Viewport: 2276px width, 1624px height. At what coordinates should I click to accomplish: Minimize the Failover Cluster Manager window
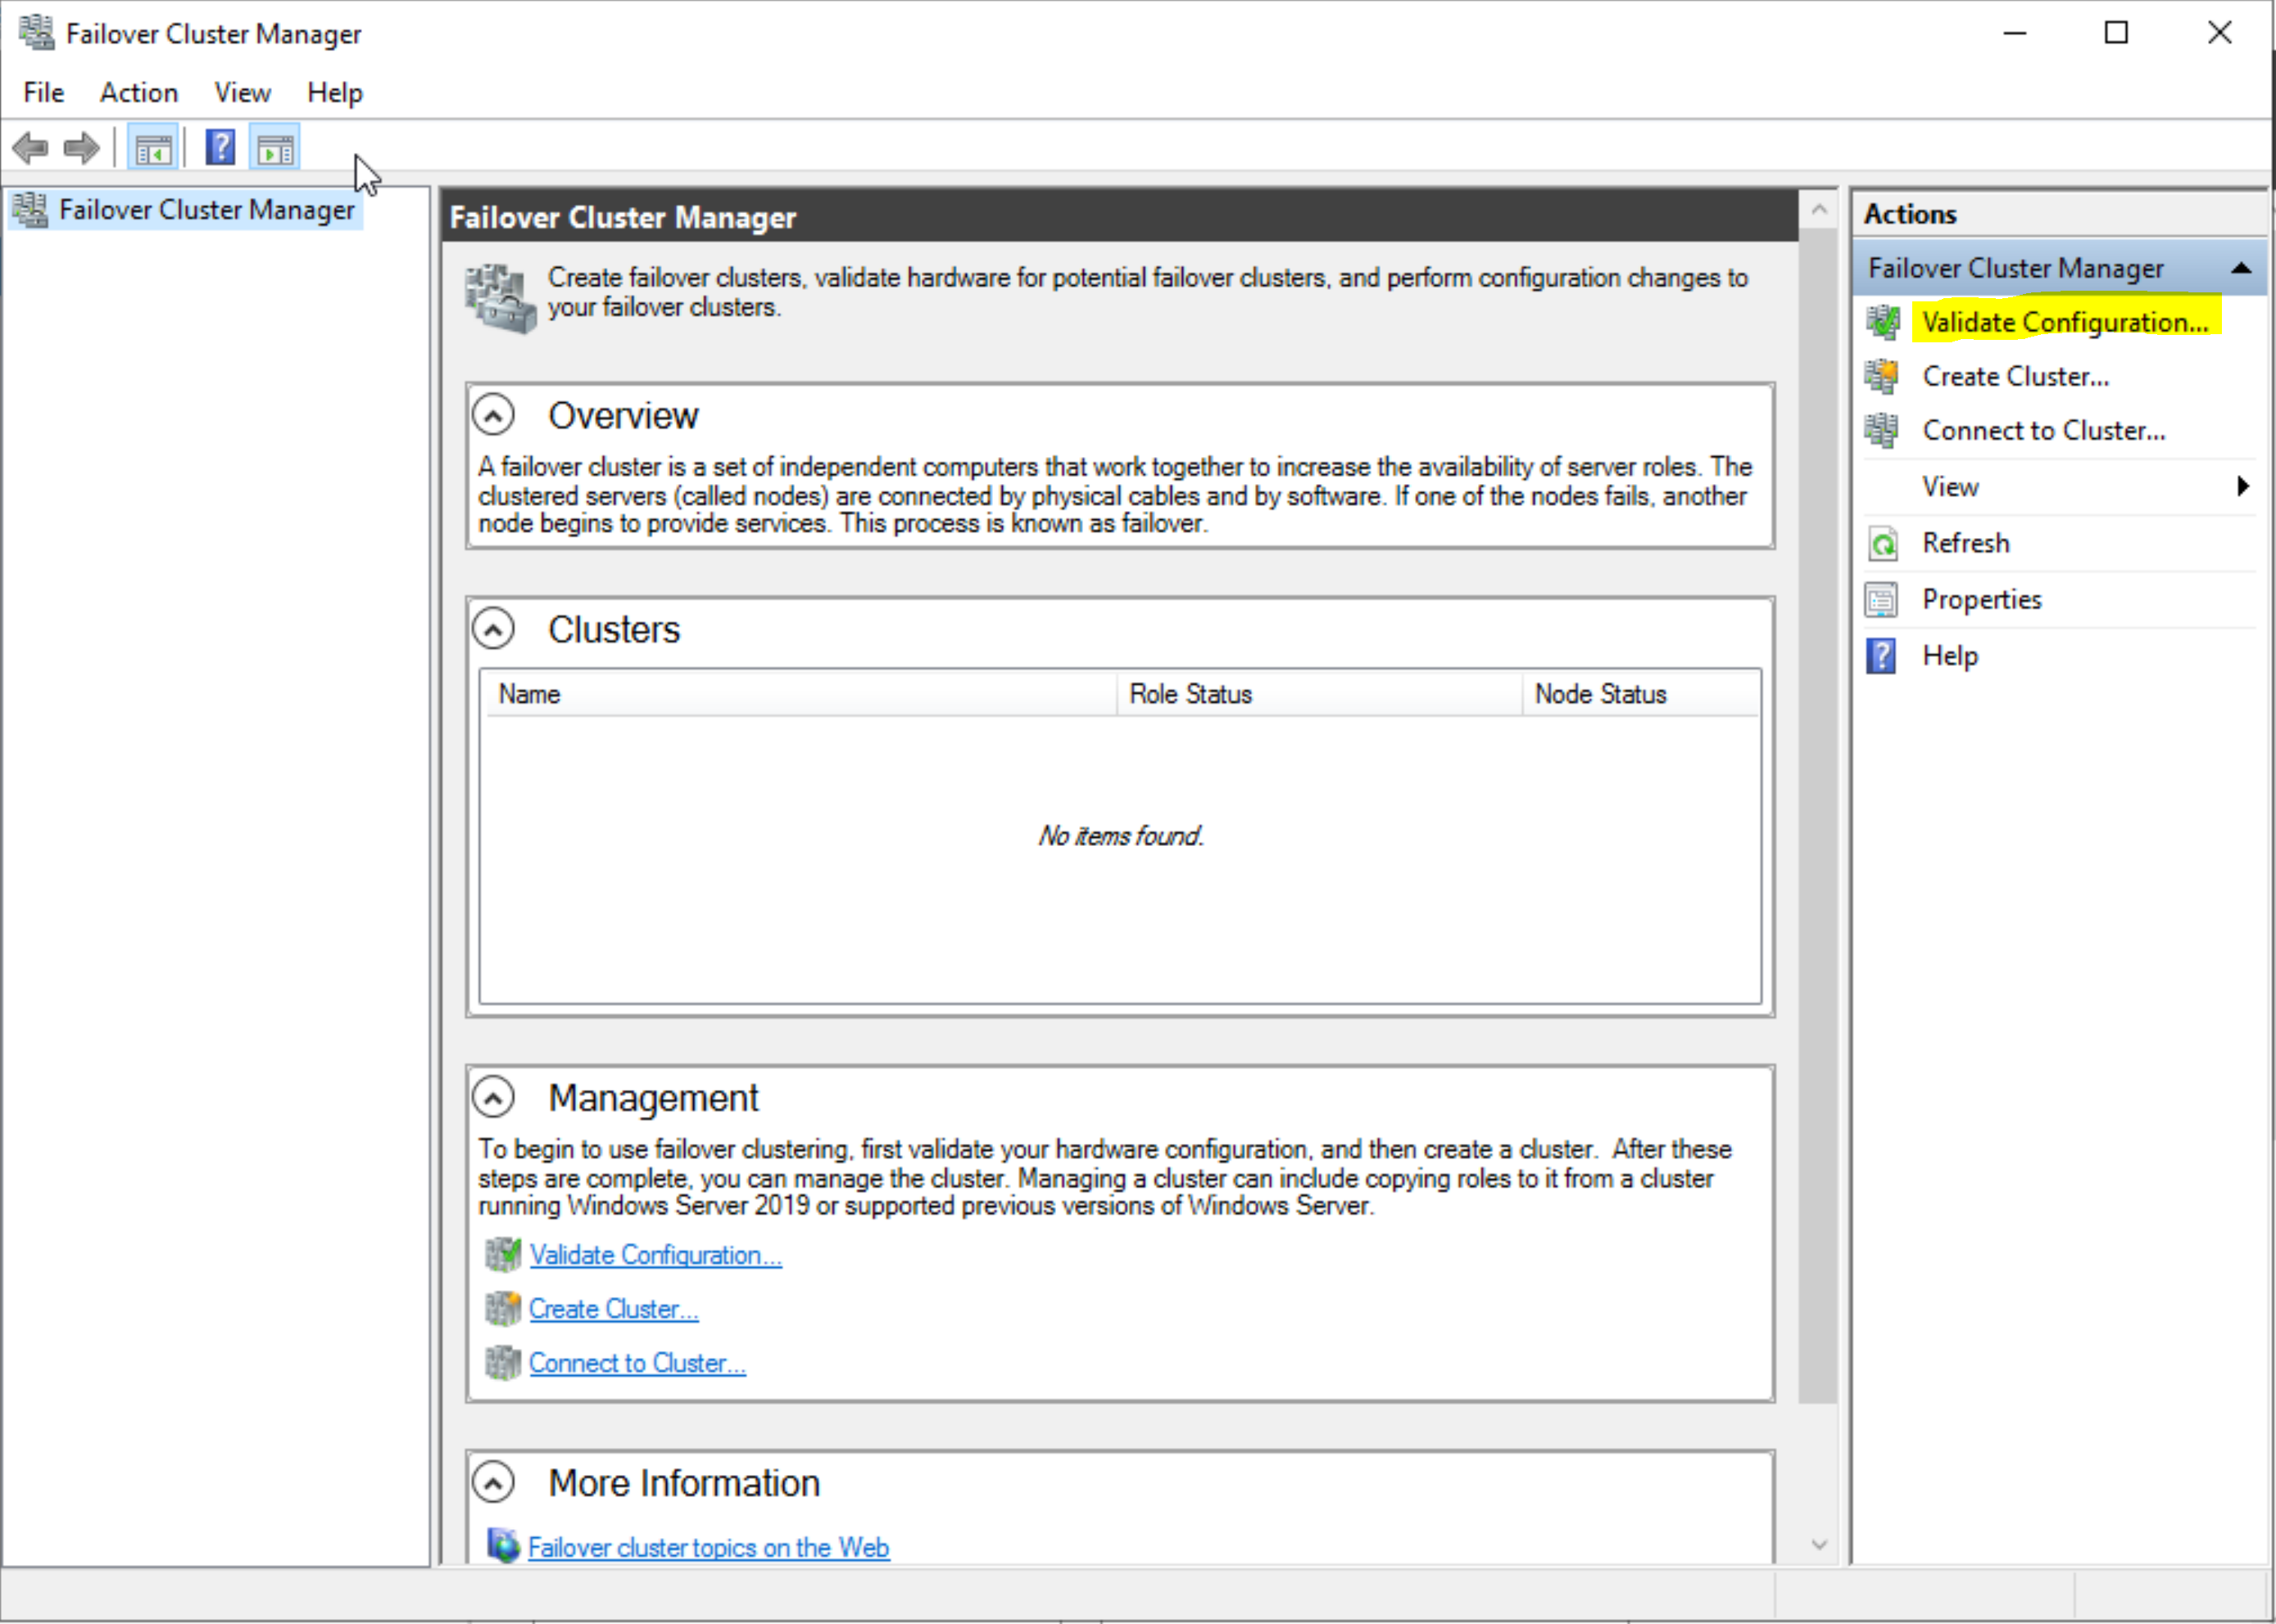pos(2015,33)
